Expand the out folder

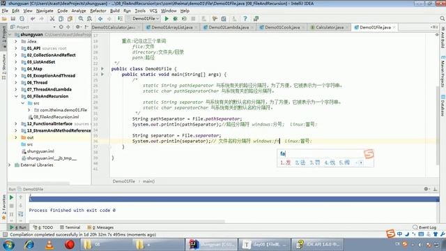coord(16,137)
